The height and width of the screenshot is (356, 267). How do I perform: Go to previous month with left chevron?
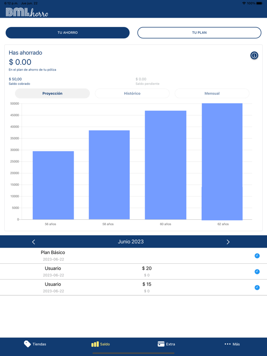pos(33,242)
